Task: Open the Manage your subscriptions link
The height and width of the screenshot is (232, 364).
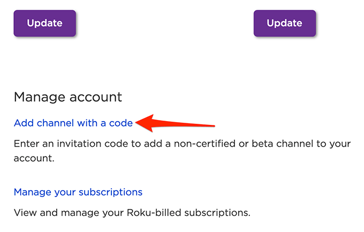Action: pos(78,192)
